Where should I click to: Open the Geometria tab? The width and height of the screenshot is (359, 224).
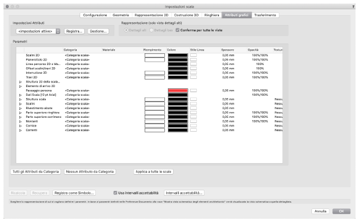121,15
